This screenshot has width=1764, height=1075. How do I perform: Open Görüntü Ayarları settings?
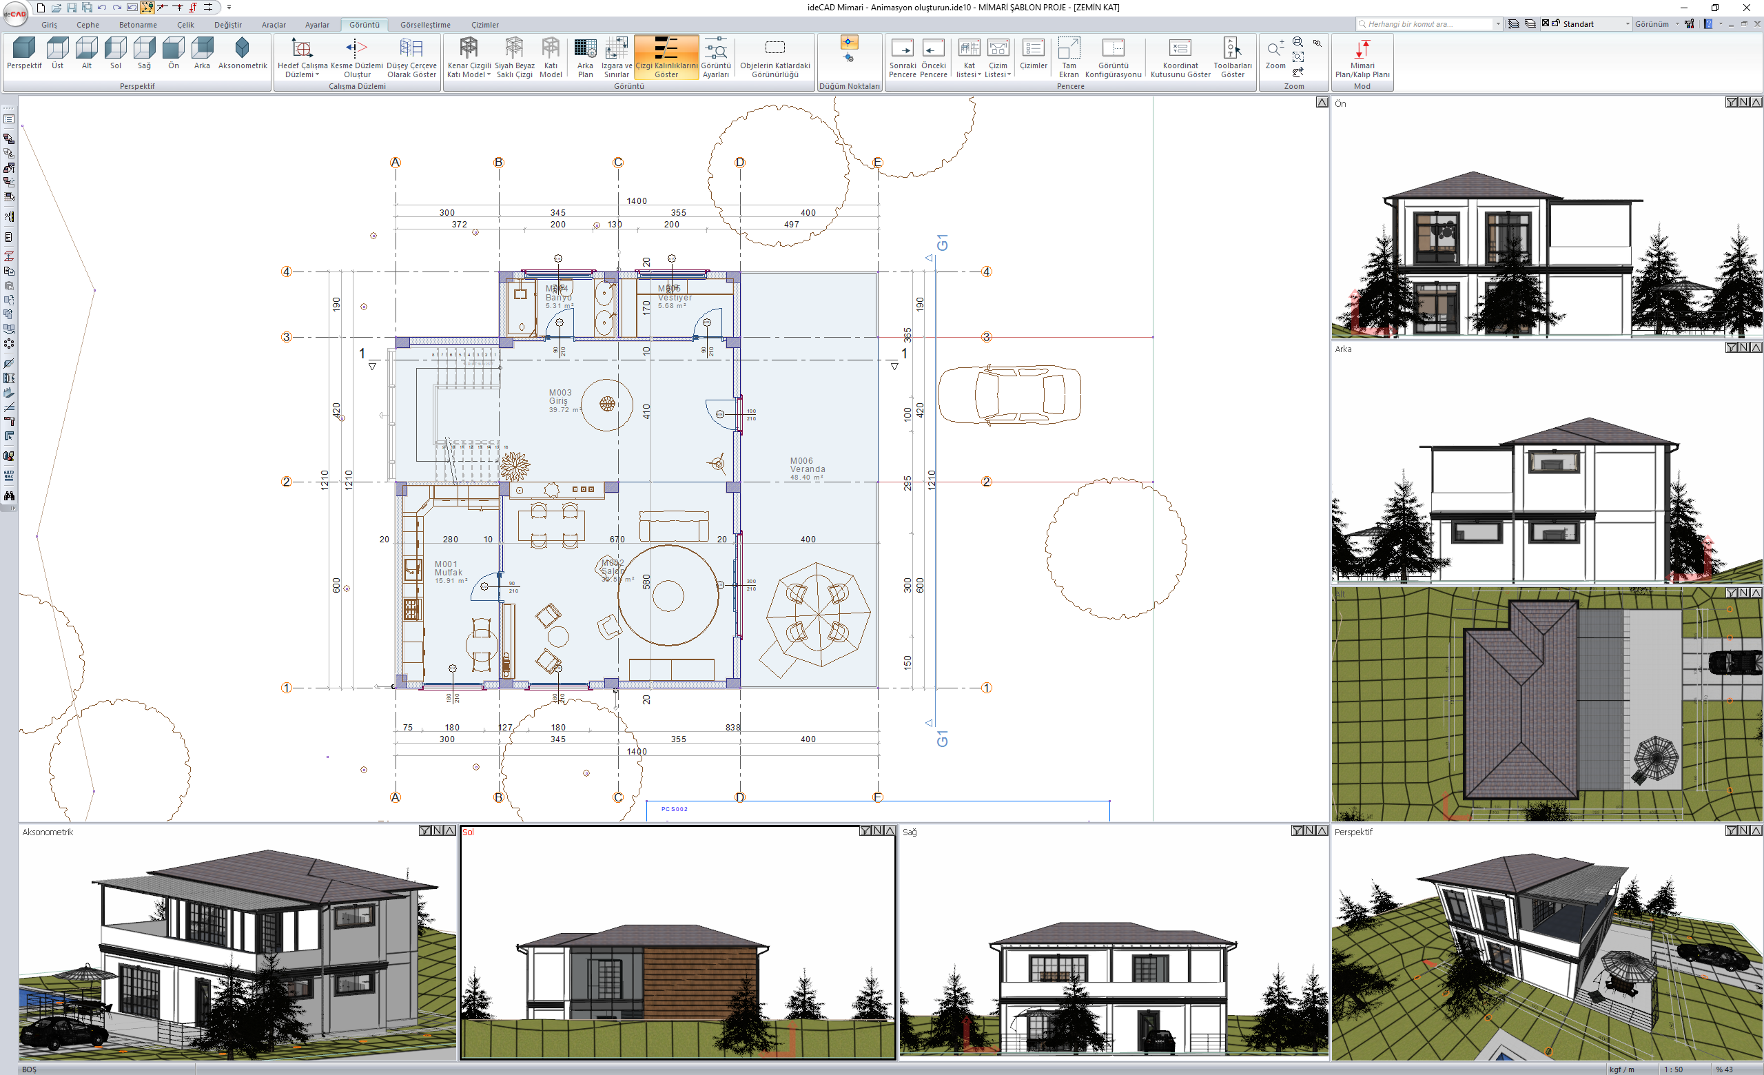tap(715, 57)
